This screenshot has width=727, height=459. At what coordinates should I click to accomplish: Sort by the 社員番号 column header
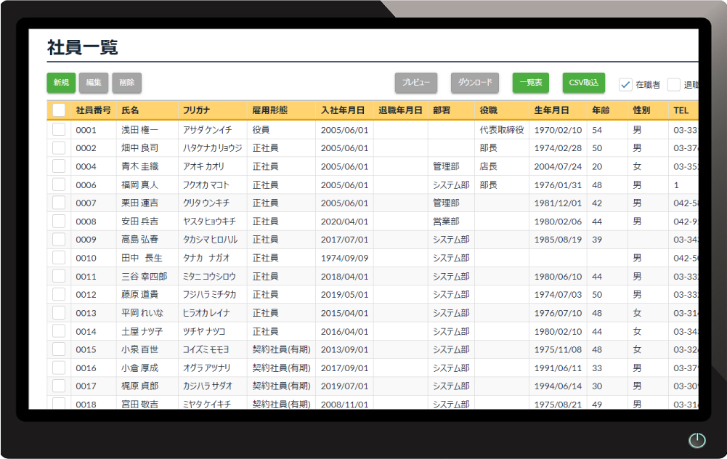click(93, 110)
